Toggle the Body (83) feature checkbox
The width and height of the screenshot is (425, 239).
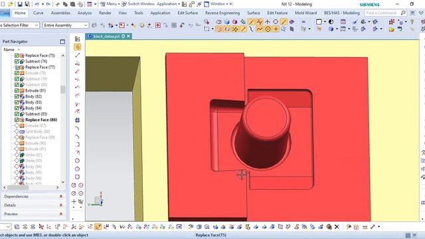(x=17, y=102)
